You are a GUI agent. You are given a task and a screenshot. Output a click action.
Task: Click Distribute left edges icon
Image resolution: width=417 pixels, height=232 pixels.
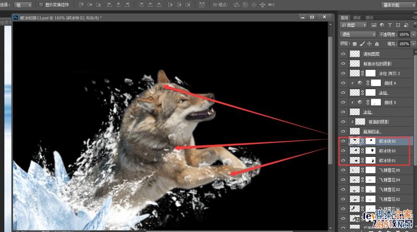click(x=170, y=5)
